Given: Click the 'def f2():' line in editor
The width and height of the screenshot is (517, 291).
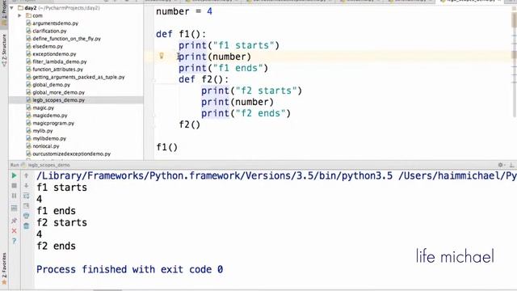Looking at the screenshot, I should click(x=204, y=79).
